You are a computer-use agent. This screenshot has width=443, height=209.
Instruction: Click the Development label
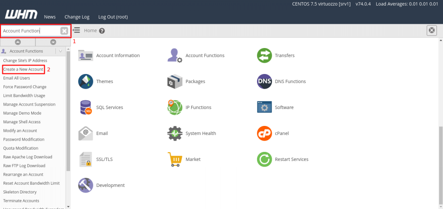tap(110, 186)
